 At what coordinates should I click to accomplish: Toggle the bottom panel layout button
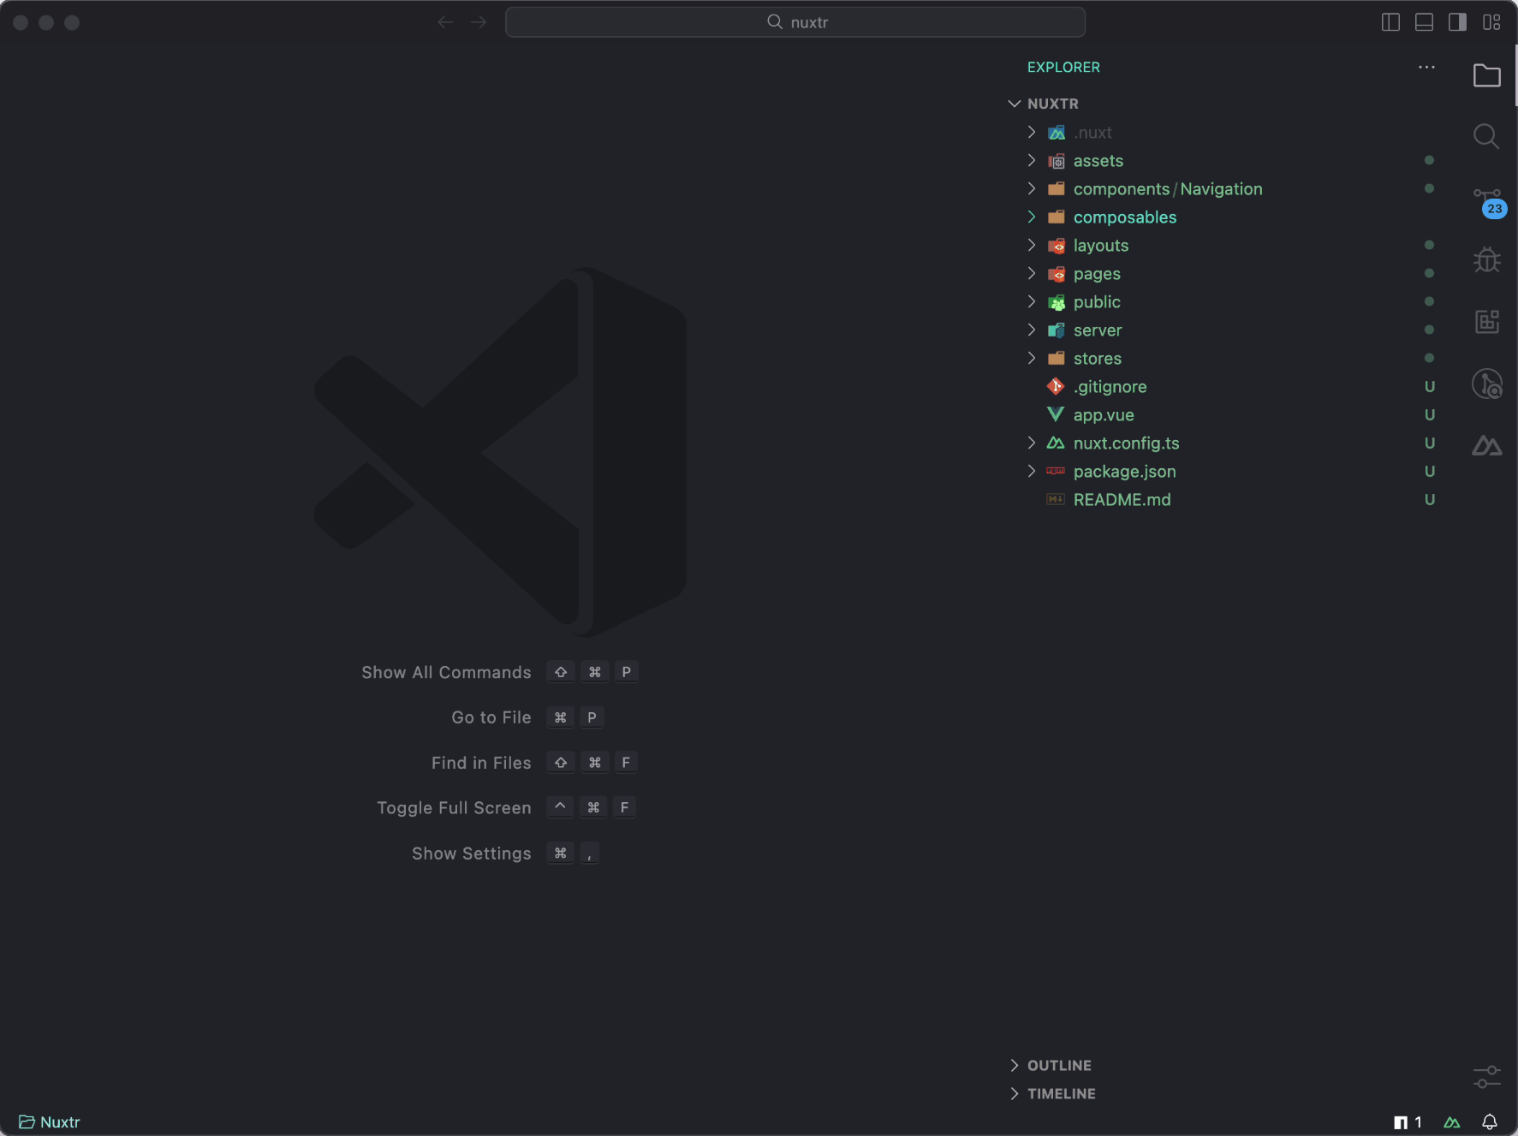[x=1424, y=22]
